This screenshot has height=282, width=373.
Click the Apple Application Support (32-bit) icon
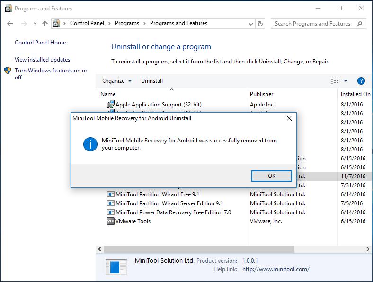point(111,104)
